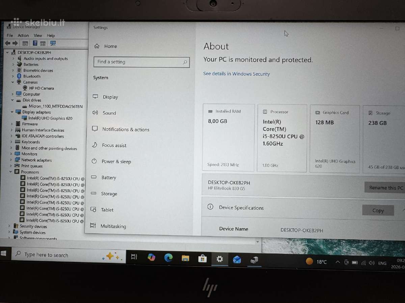
Task: Open the Windows Start button
Action: point(4,253)
